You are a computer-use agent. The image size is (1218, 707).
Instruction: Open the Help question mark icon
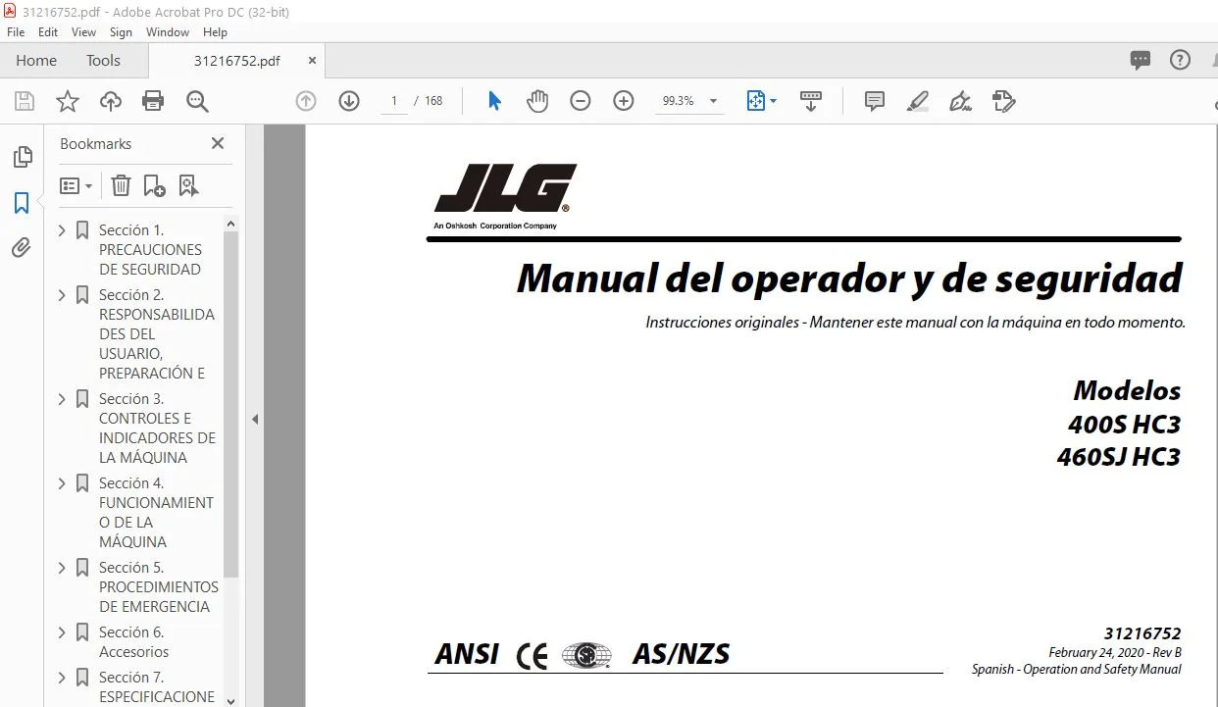pos(1181,60)
